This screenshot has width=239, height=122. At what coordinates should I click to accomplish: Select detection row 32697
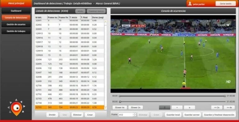(x=70, y=73)
